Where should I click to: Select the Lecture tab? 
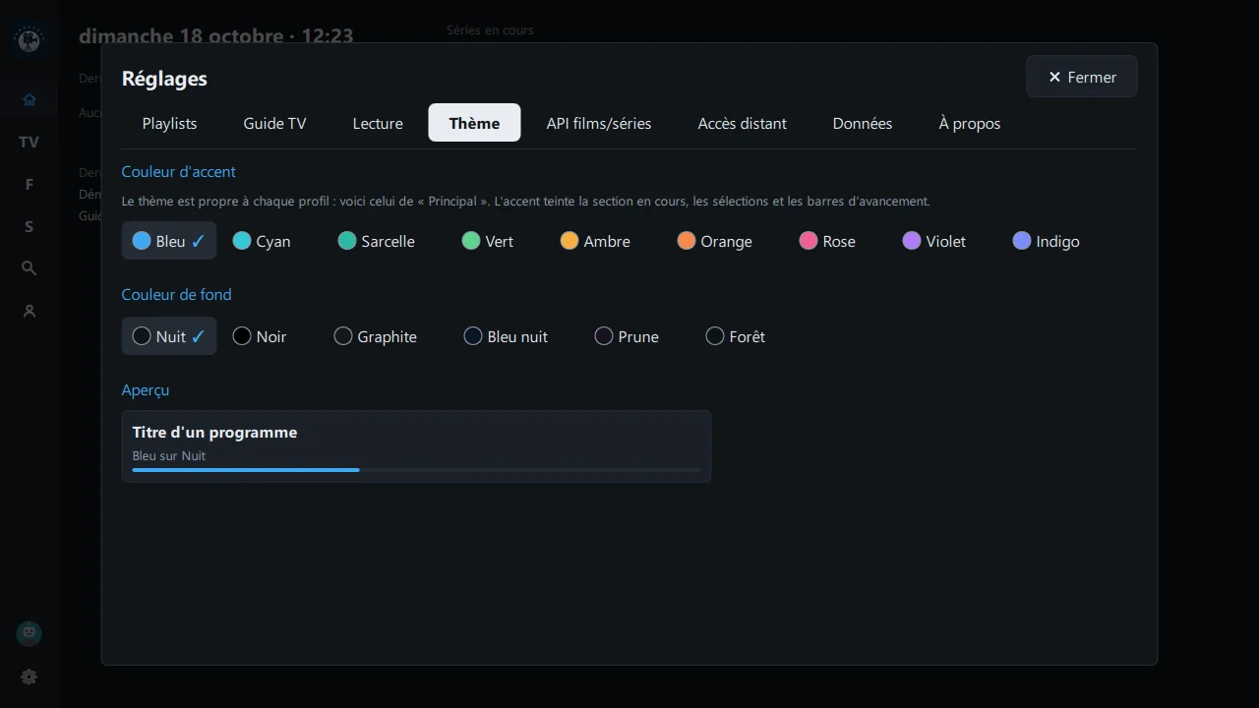378,123
